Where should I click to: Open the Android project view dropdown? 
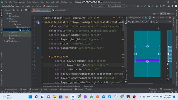pos(8,10)
